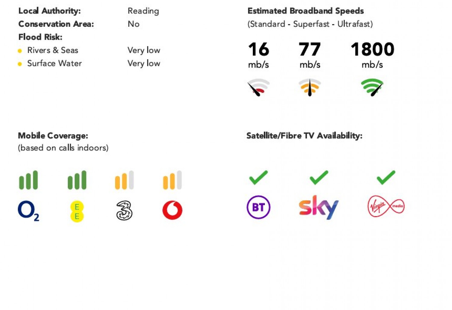Click the O2 green signal bars
The width and height of the screenshot is (452, 310).
tap(29, 180)
